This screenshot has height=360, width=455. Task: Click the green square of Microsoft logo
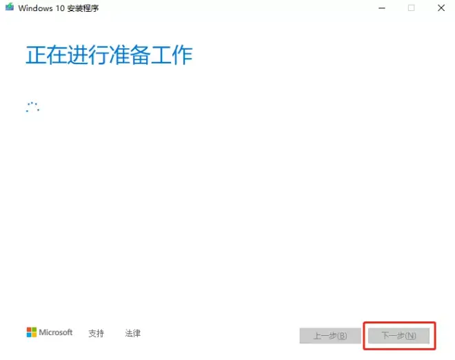[34, 330]
